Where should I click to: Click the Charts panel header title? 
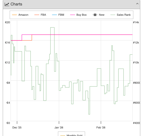[x=16, y=4]
